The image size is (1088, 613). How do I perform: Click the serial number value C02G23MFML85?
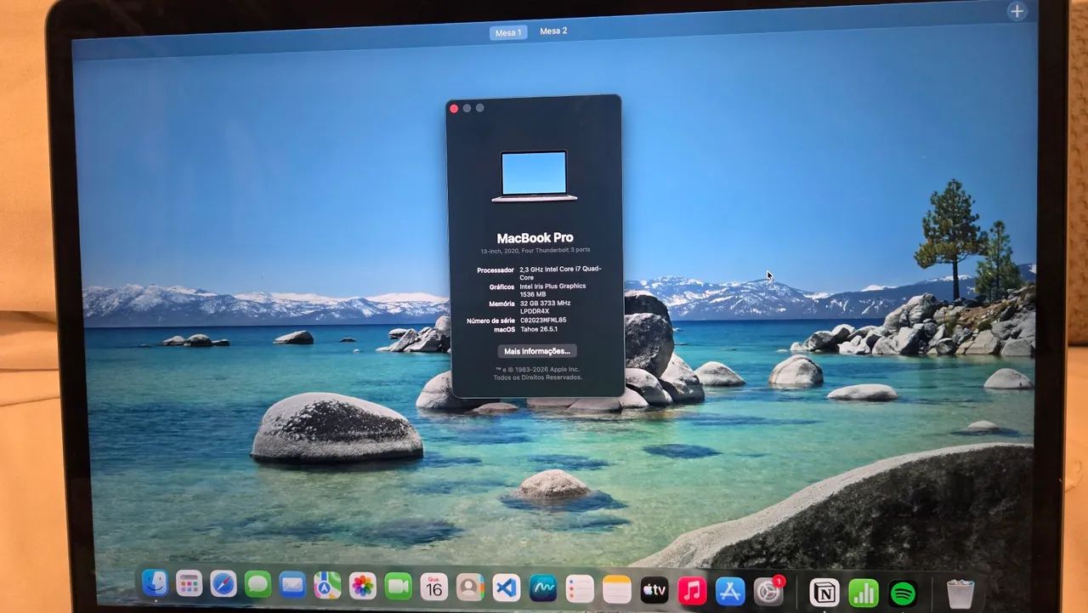point(543,321)
